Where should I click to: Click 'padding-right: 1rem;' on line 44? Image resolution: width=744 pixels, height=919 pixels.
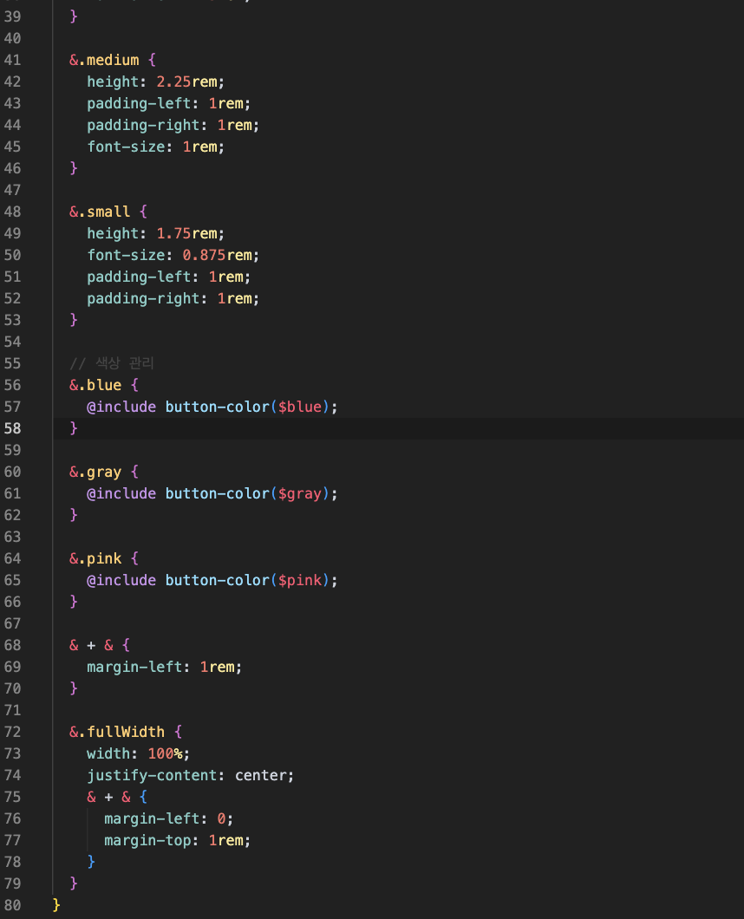173,125
